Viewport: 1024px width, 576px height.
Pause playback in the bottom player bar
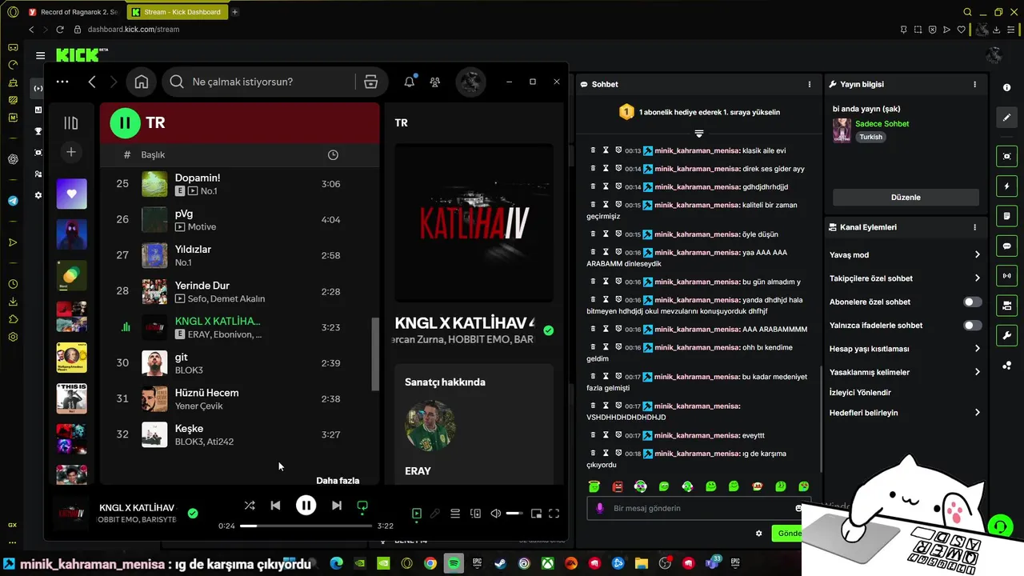[x=306, y=505]
